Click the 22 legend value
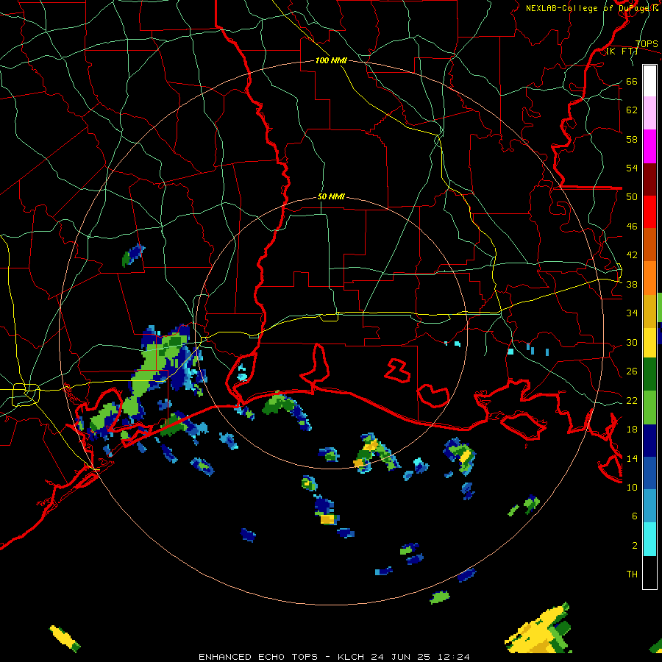The height and width of the screenshot is (662, 662). [632, 400]
